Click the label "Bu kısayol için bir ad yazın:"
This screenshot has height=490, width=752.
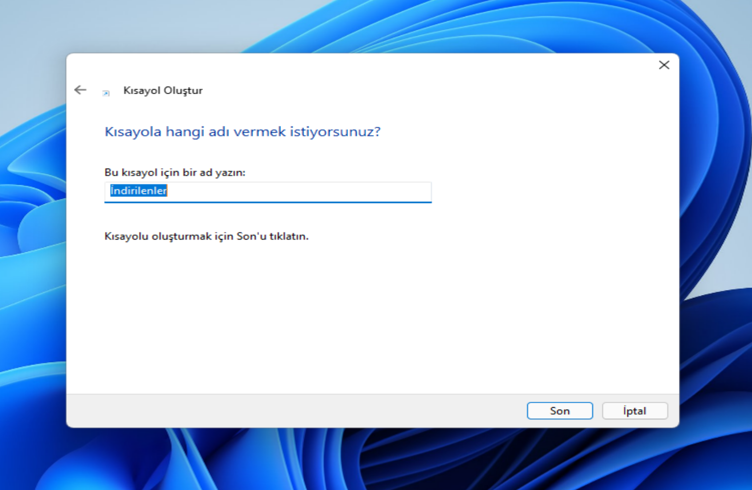[x=175, y=172]
